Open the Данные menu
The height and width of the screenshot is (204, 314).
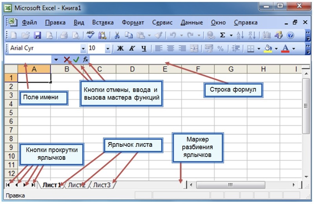tap(192, 22)
